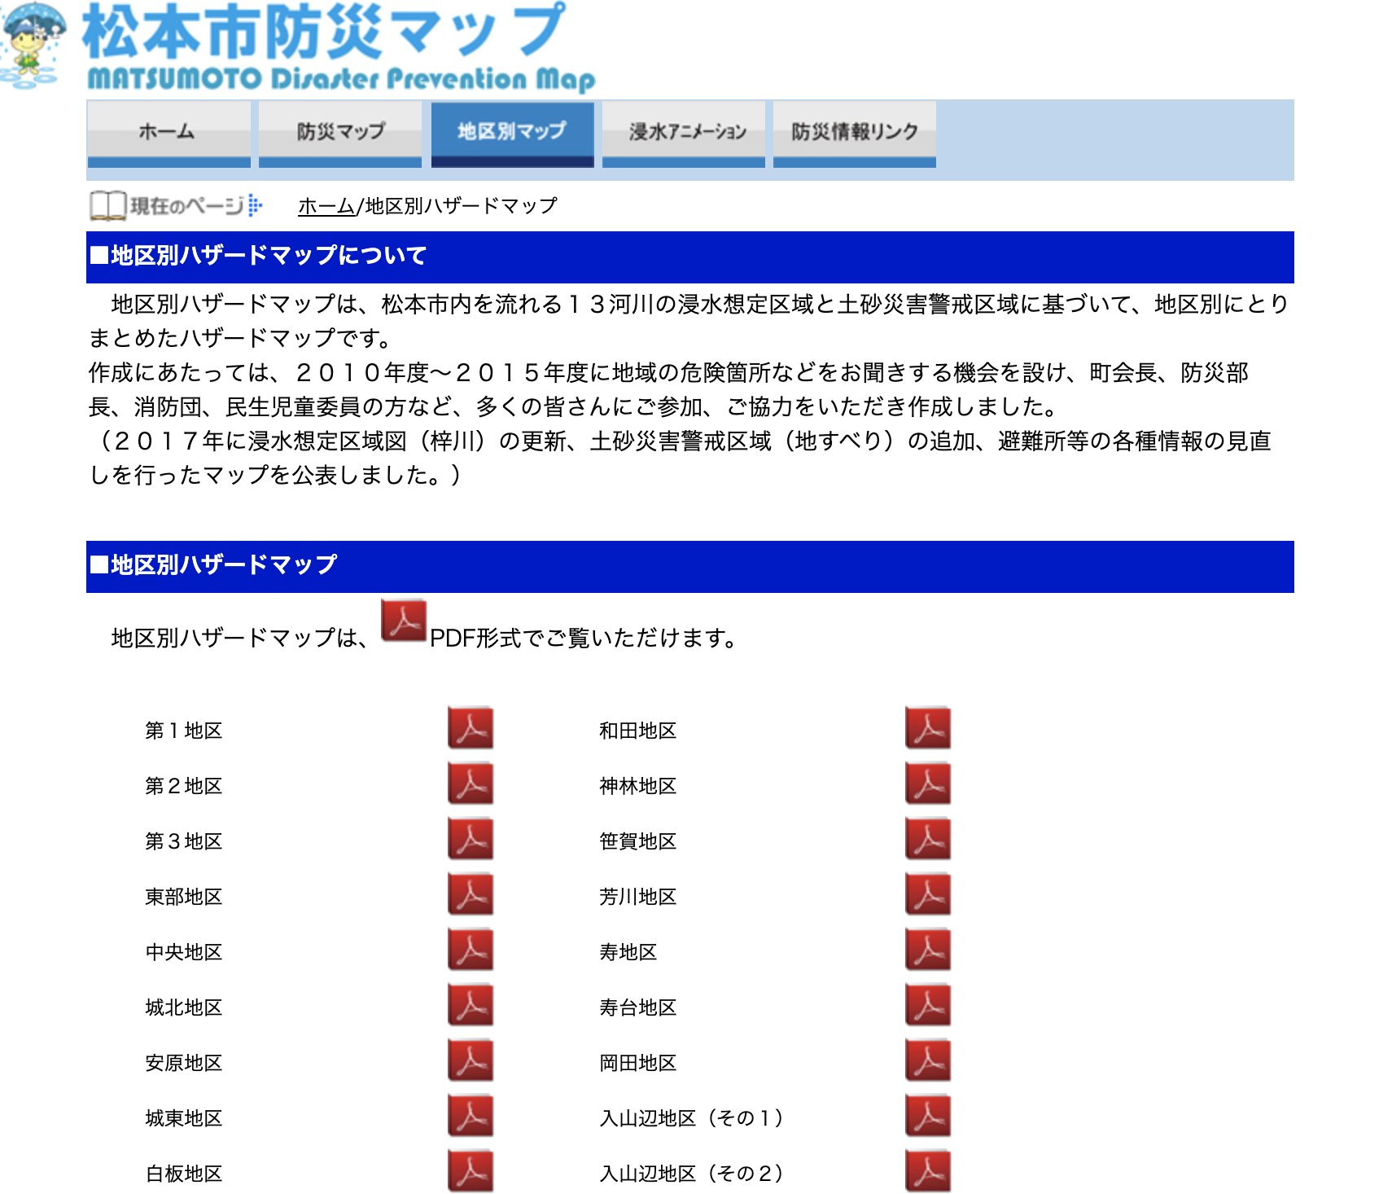Image resolution: width=1392 pixels, height=1194 pixels.
Task: Open the 東部地区 PDF icon
Action: 471,893
